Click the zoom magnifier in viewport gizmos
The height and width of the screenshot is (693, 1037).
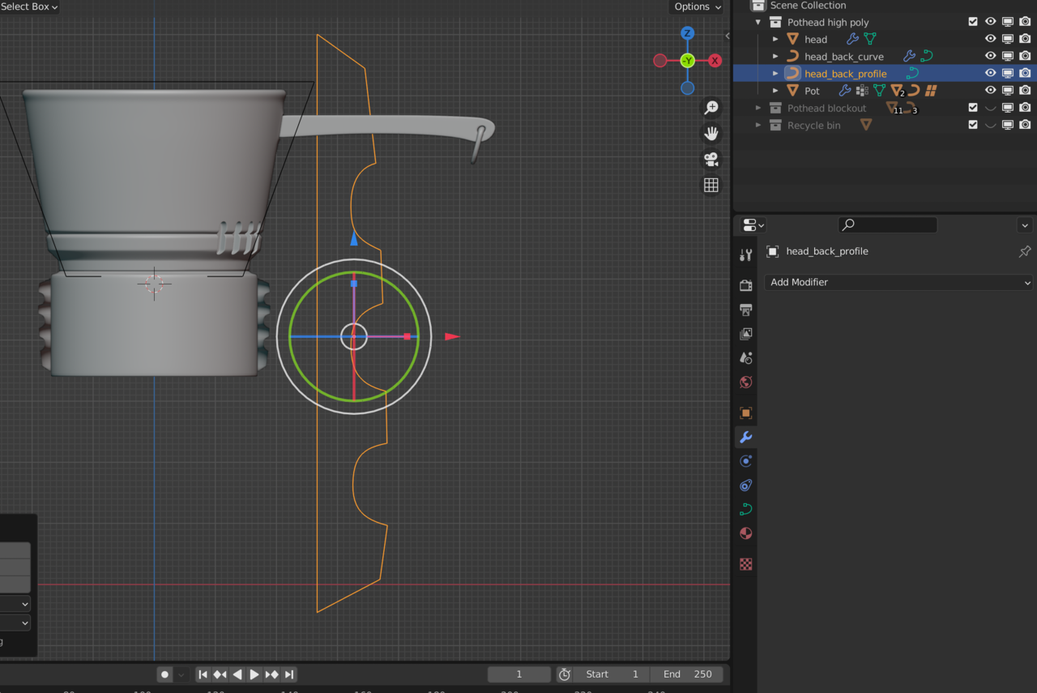coord(711,107)
